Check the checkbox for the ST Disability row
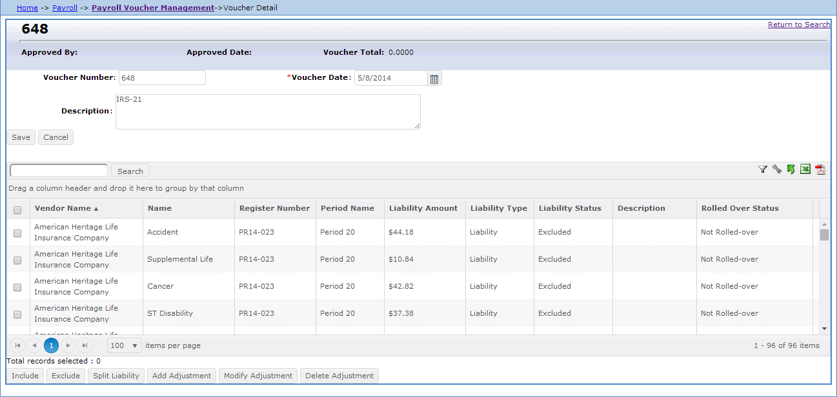Viewport: 837px width, 397px height. coord(17,314)
